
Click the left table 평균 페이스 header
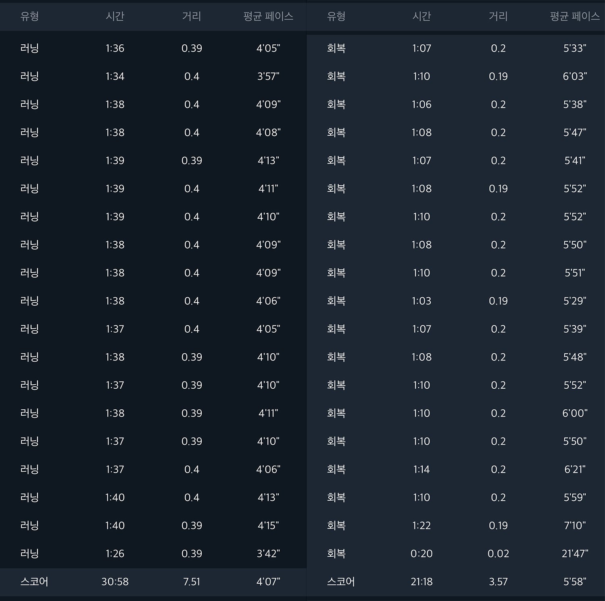268,16
